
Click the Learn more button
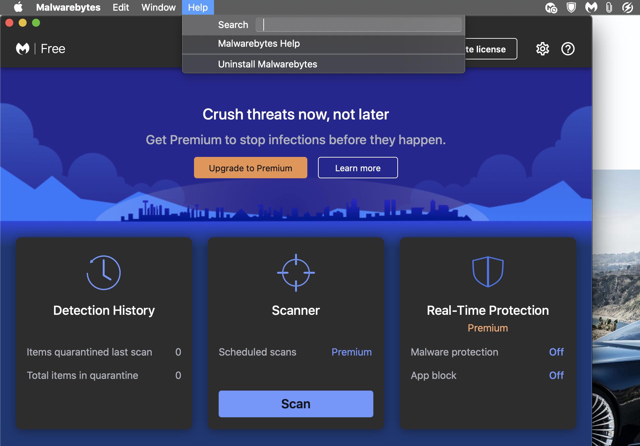(x=358, y=168)
